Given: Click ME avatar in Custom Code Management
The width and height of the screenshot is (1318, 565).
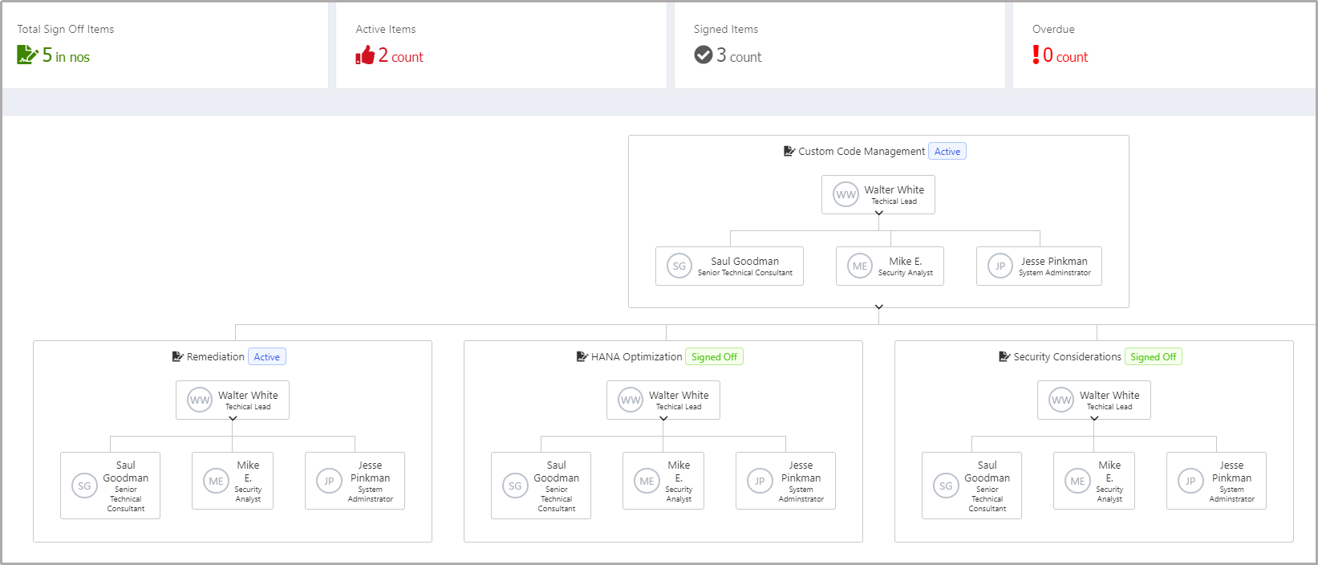Looking at the screenshot, I should (x=860, y=266).
